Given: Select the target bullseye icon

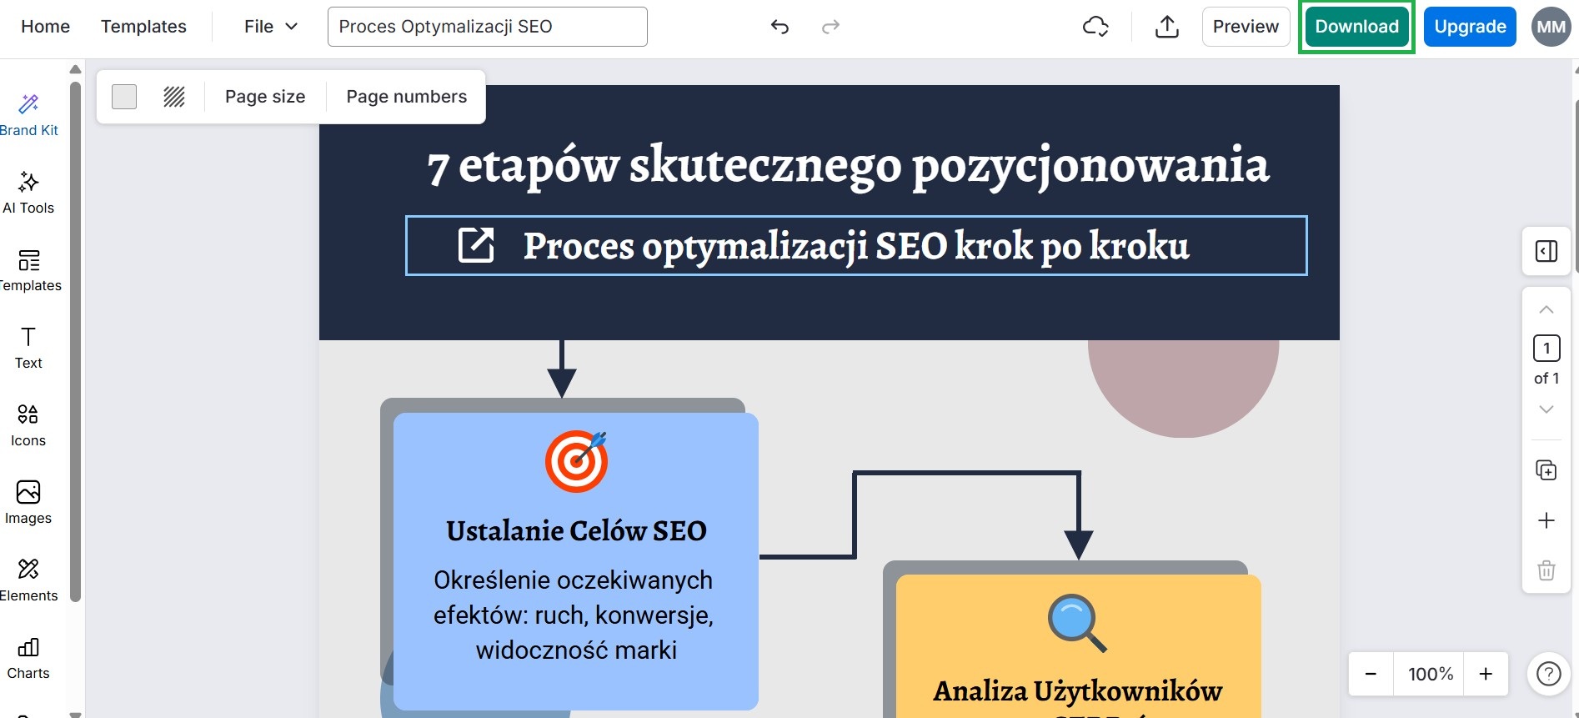Looking at the screenshot, I should [576, 460].
